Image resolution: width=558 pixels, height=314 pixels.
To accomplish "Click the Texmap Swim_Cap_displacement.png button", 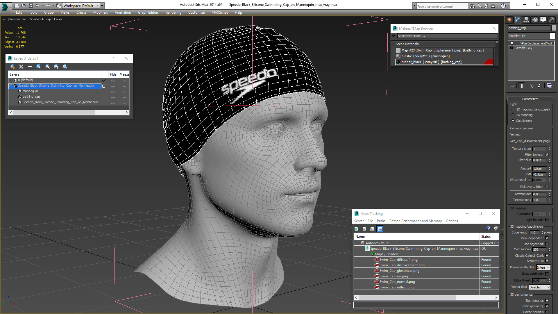I will click(x=530, y=141).
